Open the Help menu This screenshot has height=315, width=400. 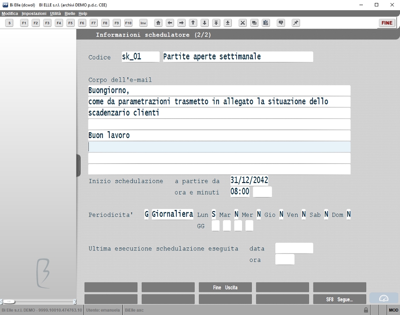coord(83,14)
